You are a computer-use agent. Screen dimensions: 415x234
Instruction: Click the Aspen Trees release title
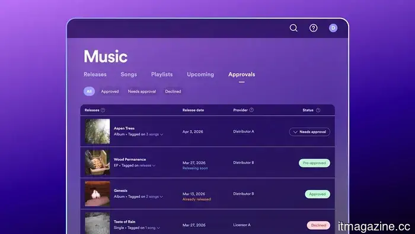tap(124, 128)
